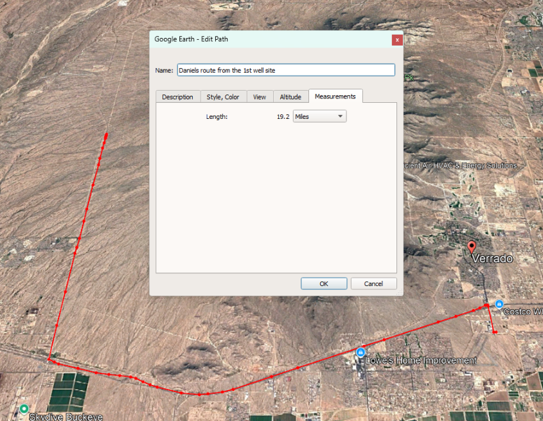This screenshot has height=421, width=543.
Task: Cancel the path editing dialog
Action: (x=373, y=283)
